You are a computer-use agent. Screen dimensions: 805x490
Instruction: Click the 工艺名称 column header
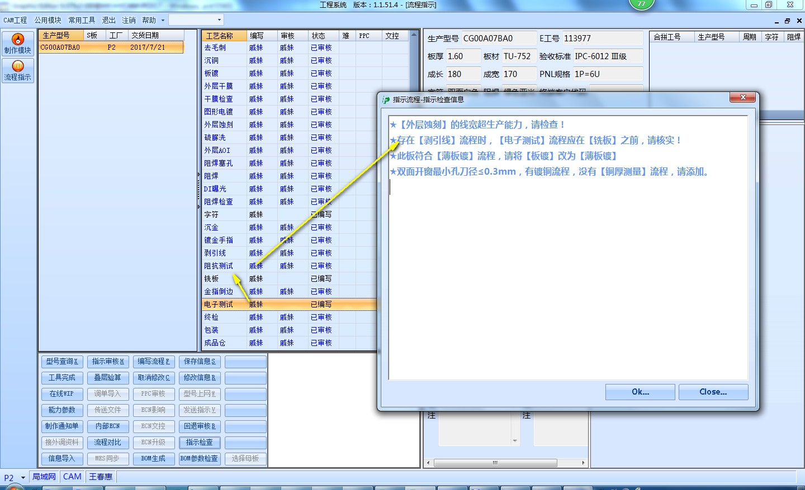click(224, 36)
